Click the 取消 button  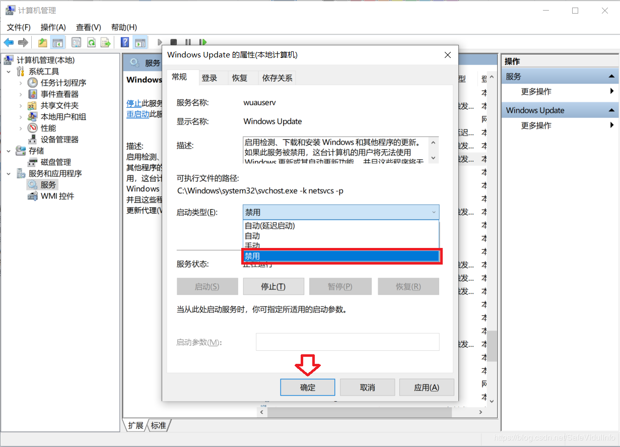(x=368, y=388)
